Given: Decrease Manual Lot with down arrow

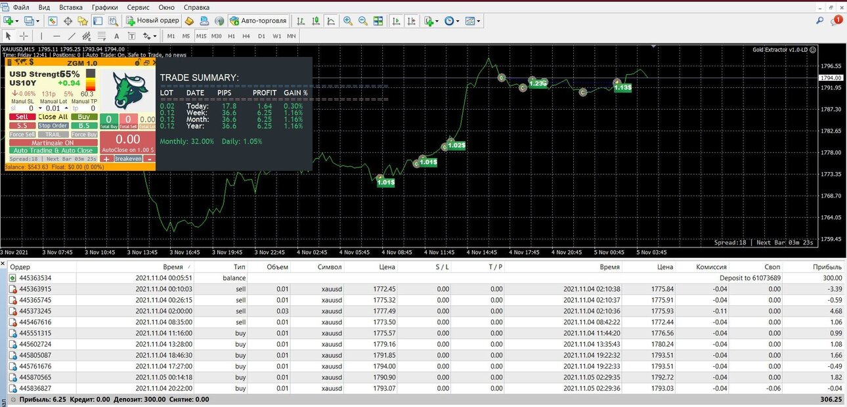Looking at the screenshot, I should [x=40, y=108].
